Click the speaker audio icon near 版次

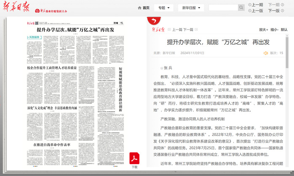pos(265,53)
